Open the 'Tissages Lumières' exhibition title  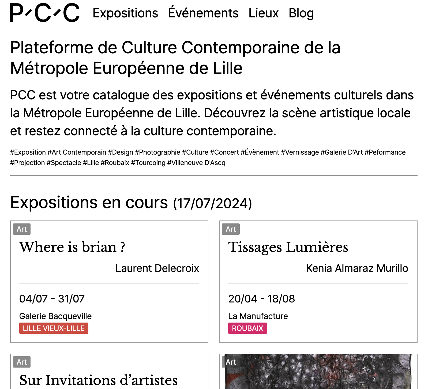(288, 247)
